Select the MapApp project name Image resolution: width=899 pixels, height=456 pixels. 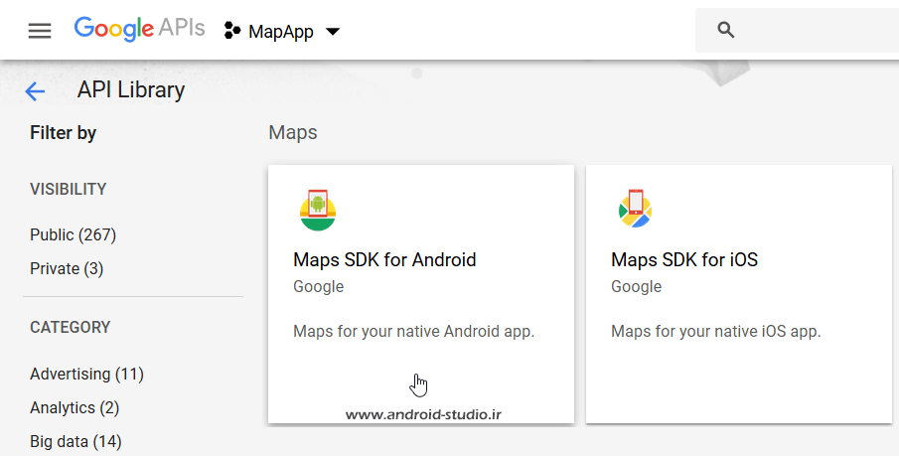pos(281,32)
